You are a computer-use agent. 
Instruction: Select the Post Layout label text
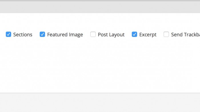(111, 35)
